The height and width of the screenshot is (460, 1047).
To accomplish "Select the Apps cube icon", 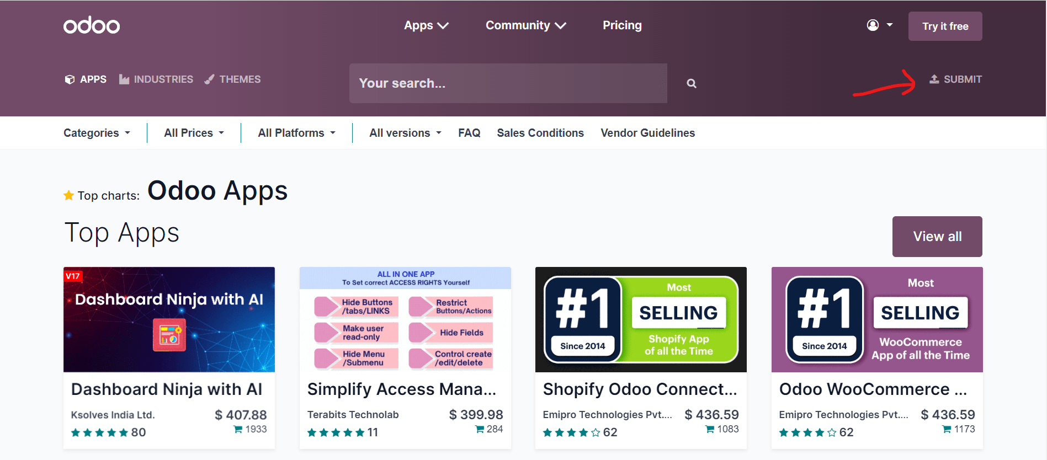I will coord(70,79).
